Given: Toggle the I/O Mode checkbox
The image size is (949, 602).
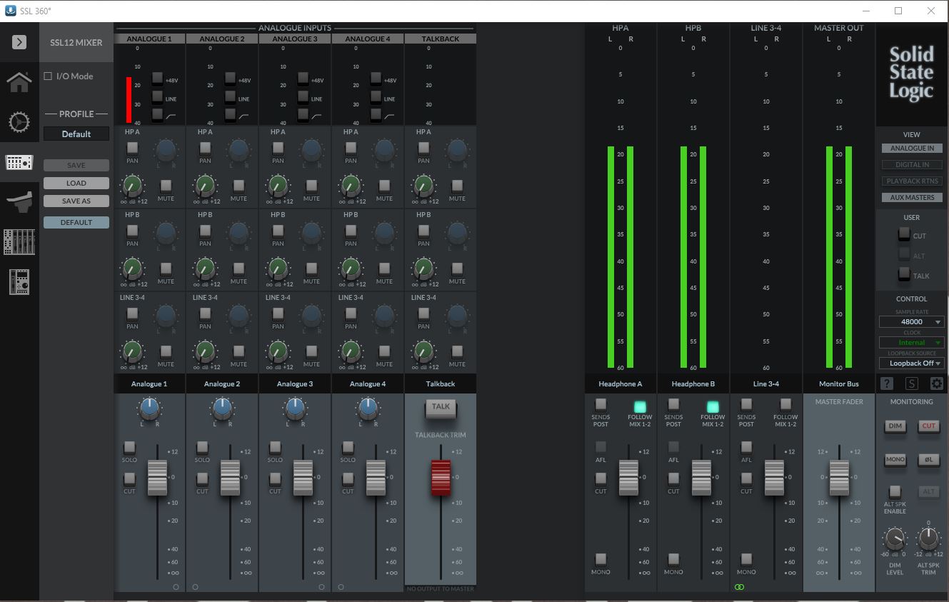Looking at the screenshot, I should [47, 76].
